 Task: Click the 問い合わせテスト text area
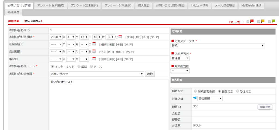(x=109, y=103)
